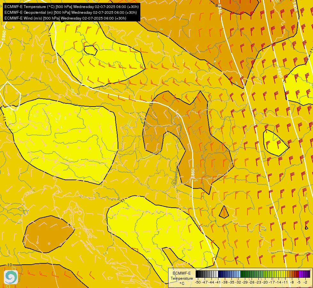Pick the white swatch above the -41 tick
This screenshot has width=313, height=288.
click(x=217, y=274)
